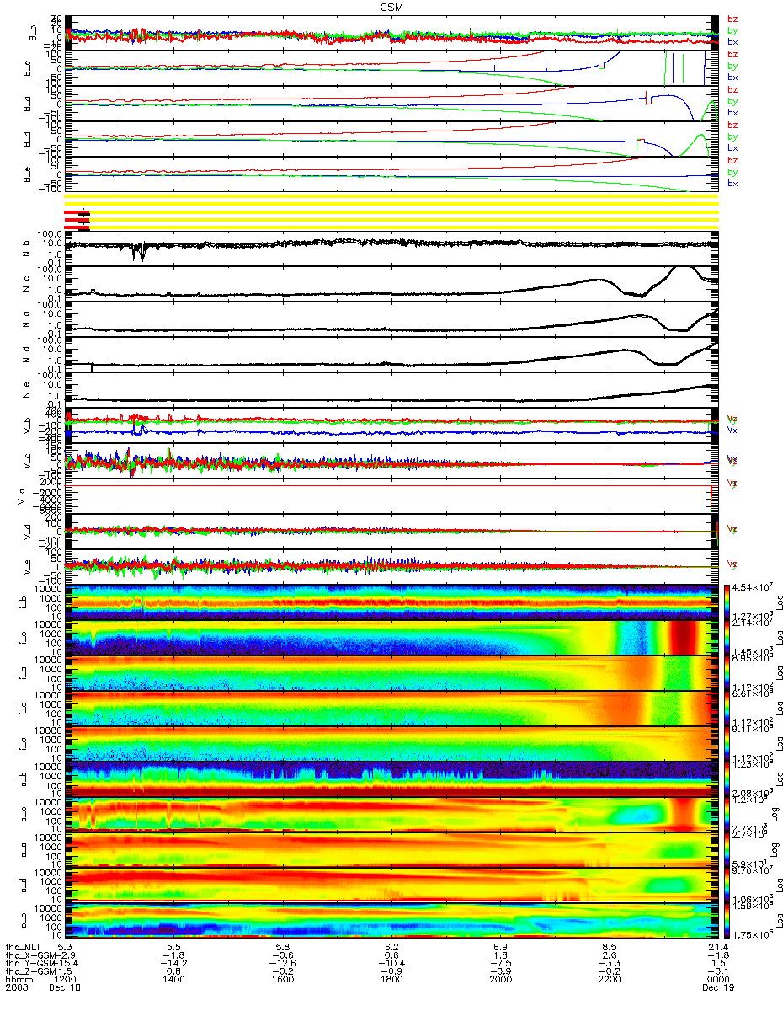Select MLT value 21.4
Image resolution: width=783 pixels, height=1011 pixels.
(717, 946)
